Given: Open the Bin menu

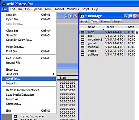Looking at the screenshot, I should [20, 9].
